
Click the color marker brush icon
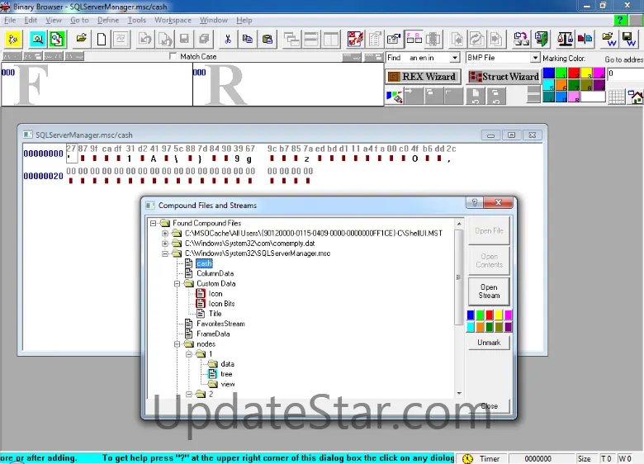[x=395, y=97]
